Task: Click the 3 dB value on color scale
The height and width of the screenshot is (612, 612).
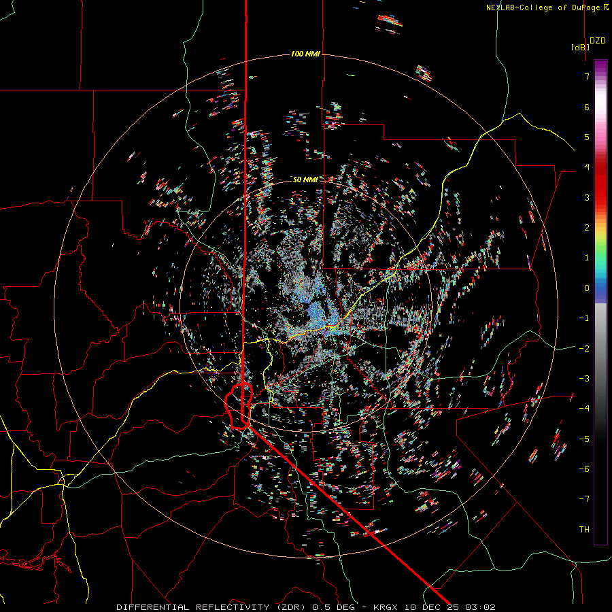Action: (587, 197)
